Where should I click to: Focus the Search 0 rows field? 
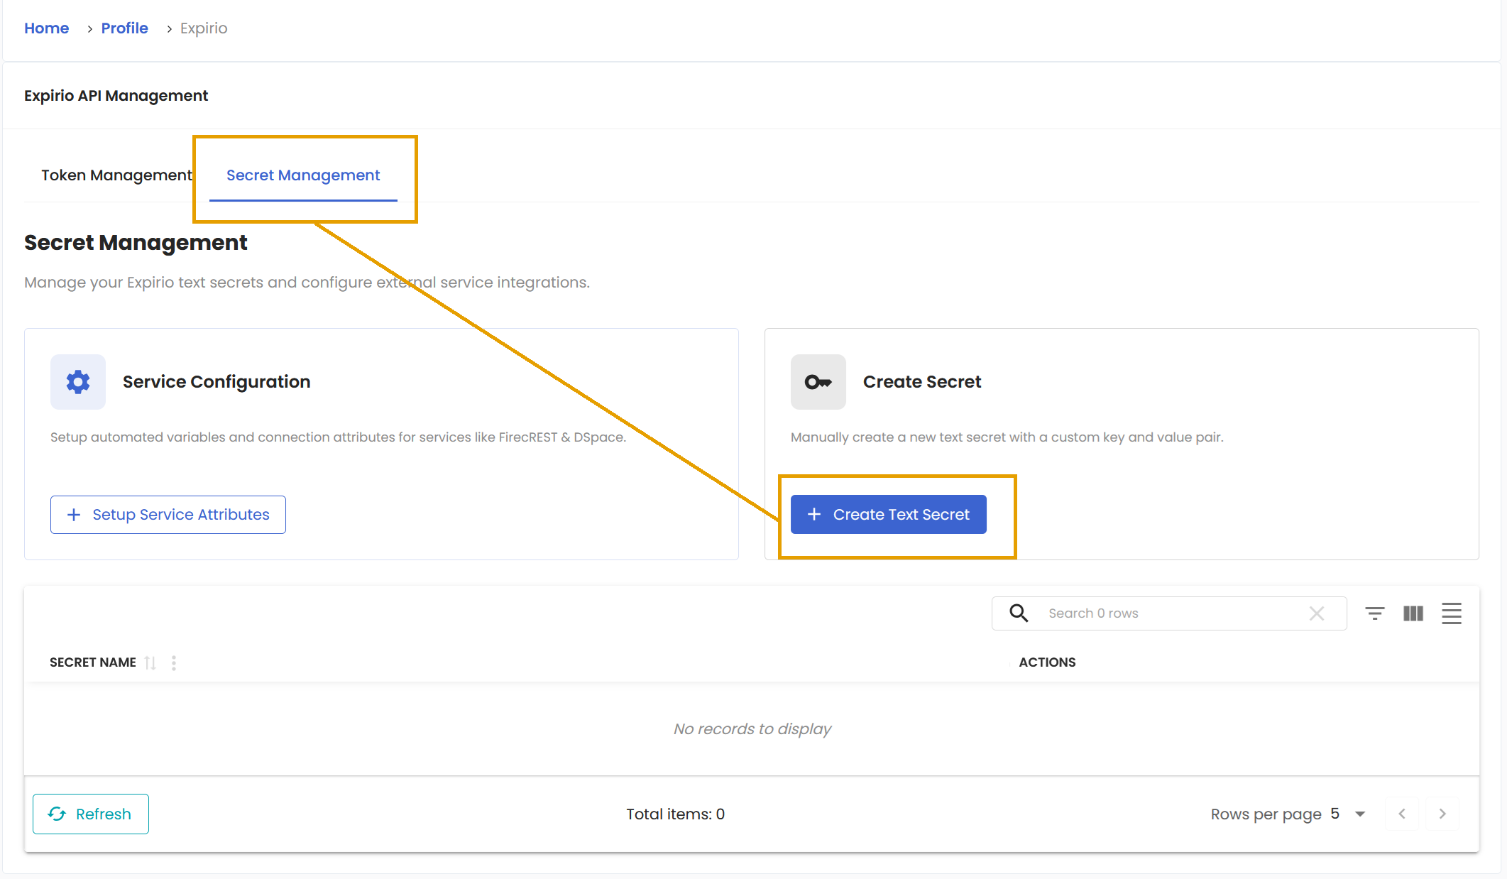[x=1169, y=613]
